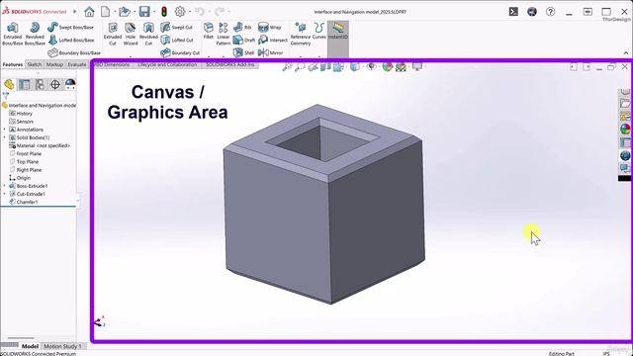Open the Custom Properties task pane tab
The height and width of the screenshot is (356, 633).
(625, 142)
